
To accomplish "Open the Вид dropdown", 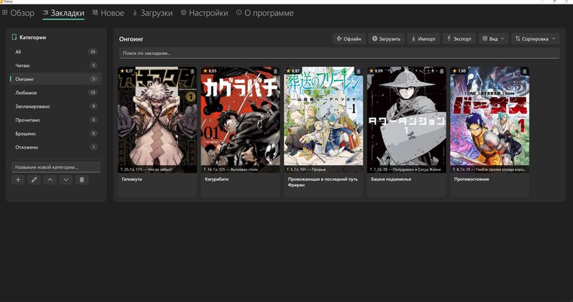I will coord(493,38).
